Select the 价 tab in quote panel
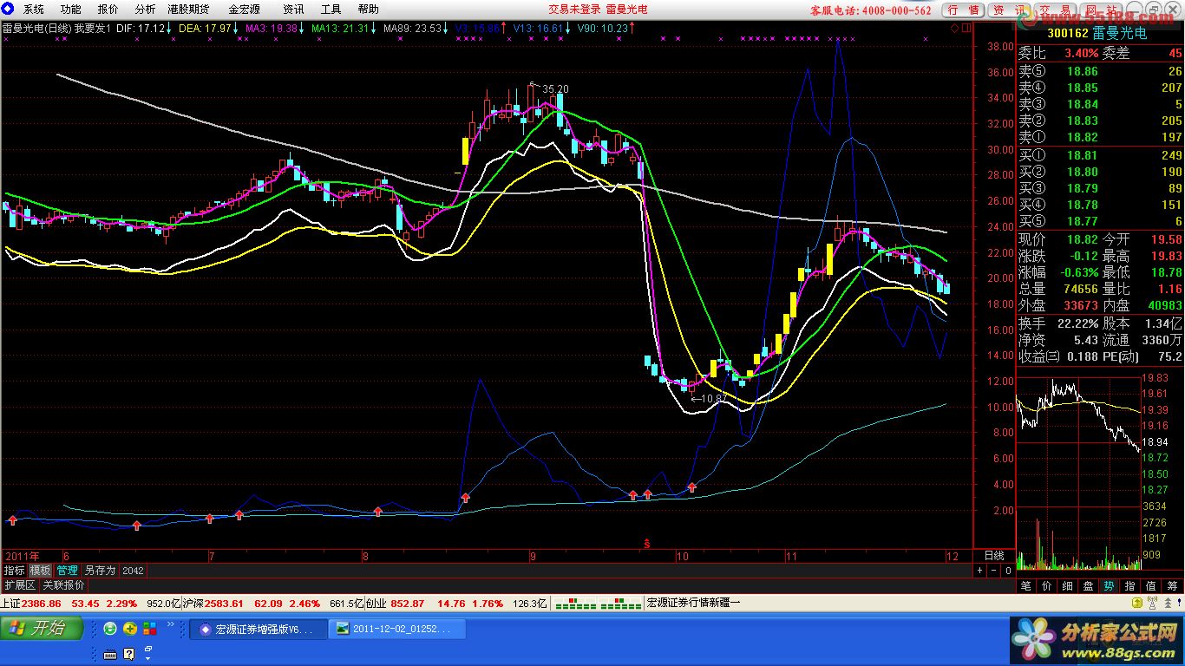1185x666 pixels. [1047, 586]
